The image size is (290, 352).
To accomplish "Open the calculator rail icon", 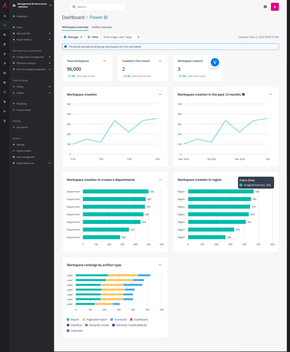I will click(5, 121).
